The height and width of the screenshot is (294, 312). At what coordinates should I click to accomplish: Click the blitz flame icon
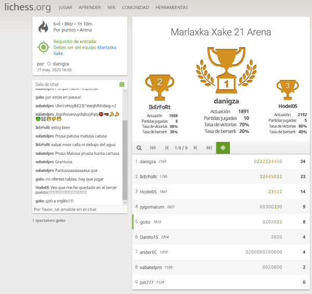point(43,27)
